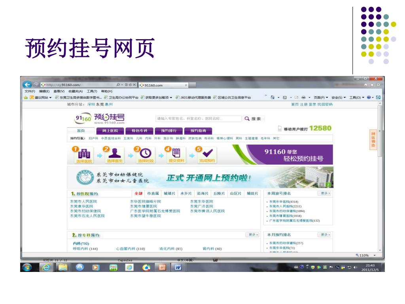Open Windows Explorer folder on taskbar

62,267
